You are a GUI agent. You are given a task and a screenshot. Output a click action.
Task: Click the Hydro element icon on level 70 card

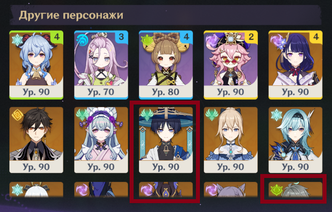(x=82, y=40)
